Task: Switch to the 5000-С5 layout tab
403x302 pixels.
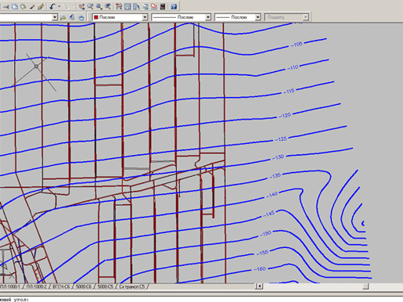Action: coord(106,286)
